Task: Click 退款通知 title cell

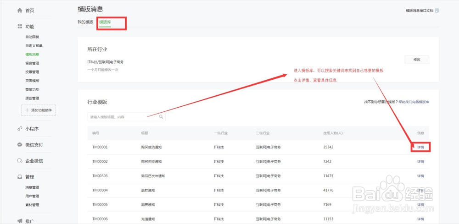Action: pyautogui.click(x=148, y=190)
